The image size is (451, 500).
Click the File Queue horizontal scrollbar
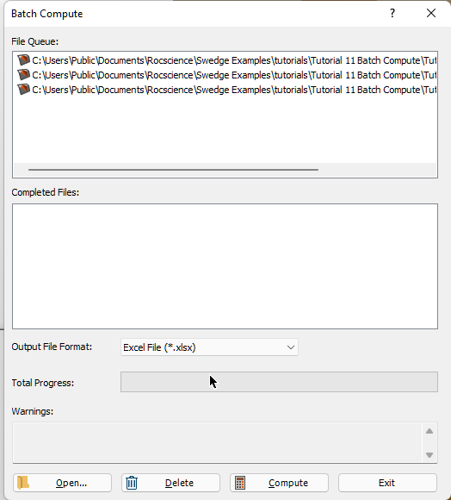click(x=173, y=170)
